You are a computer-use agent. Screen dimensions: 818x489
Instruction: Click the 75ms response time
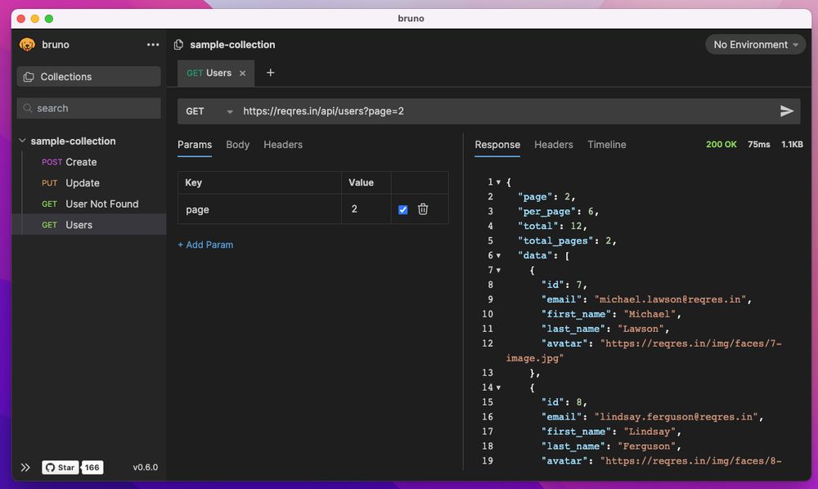(758, 145)
